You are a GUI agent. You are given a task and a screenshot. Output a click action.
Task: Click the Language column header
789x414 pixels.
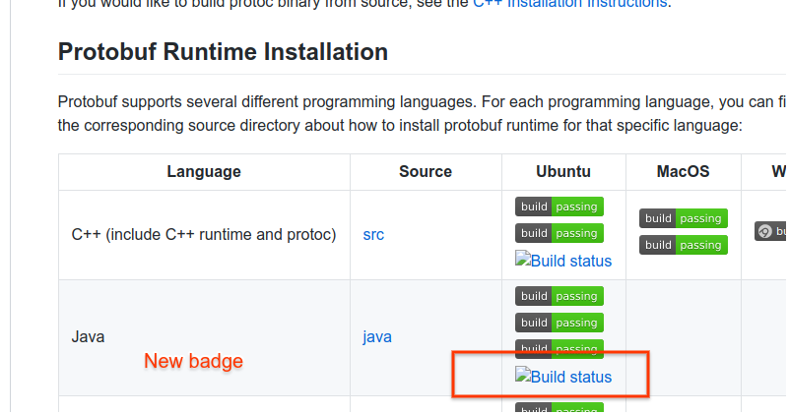[204, 172]
